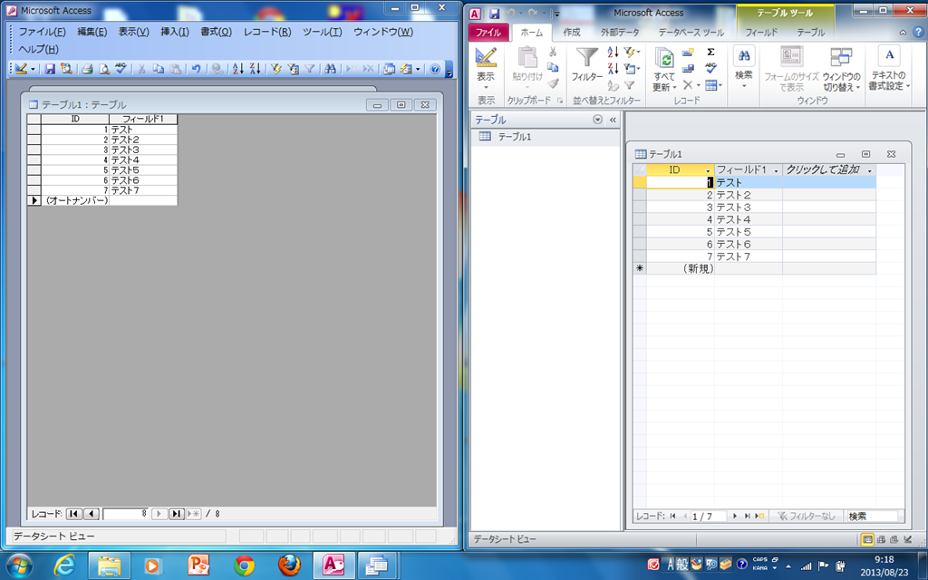928x580 pixels.
Task: Click record number box in old テーブル1 navigator
Action: (x=125, y=514)
